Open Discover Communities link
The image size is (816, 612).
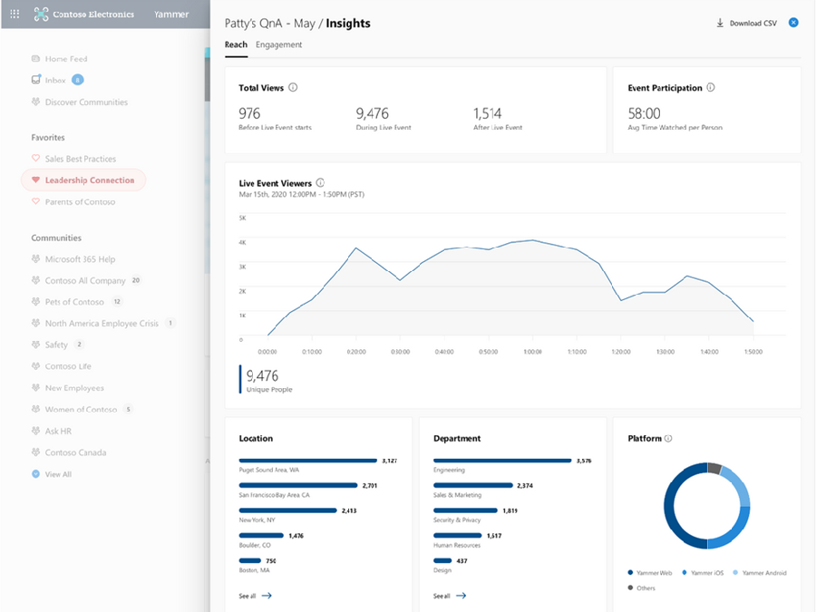coord(86,102)
